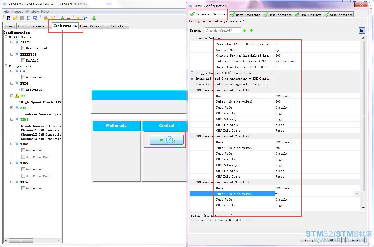
Task: Switch to Power Consumption Calculator tab
Action: point(104,26)
